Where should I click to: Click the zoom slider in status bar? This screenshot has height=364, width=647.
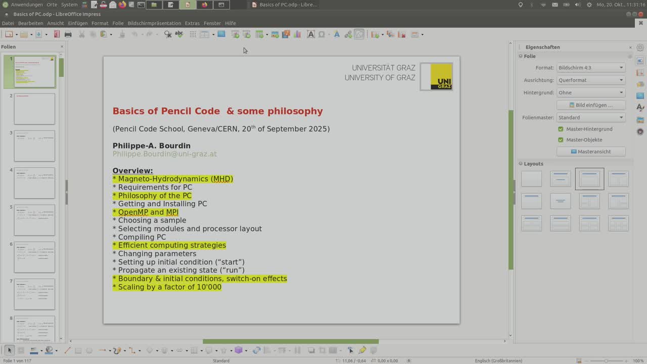point(606,360)
